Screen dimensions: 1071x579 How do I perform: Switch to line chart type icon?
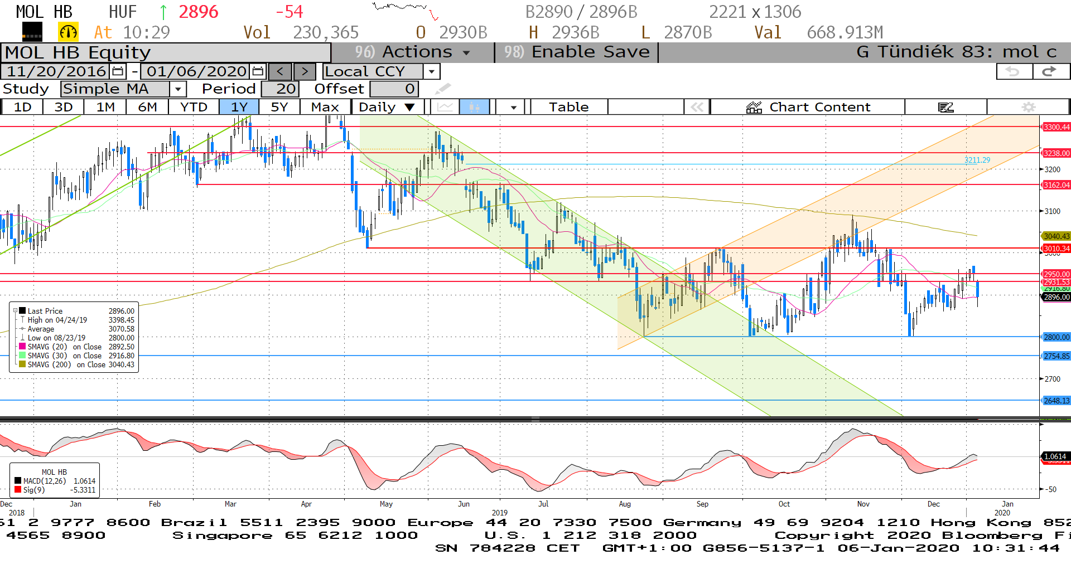click(x=445, y=107)
